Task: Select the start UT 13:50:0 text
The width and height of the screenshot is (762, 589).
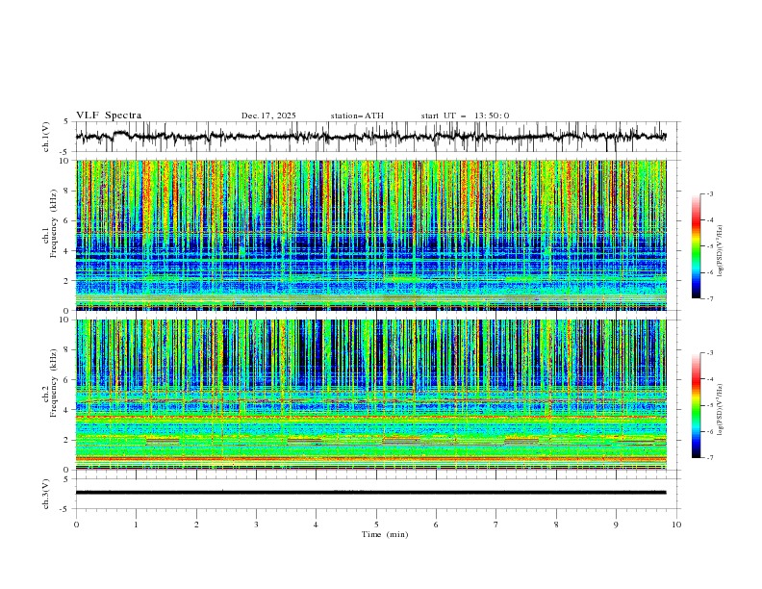Action: coord(465,115)
